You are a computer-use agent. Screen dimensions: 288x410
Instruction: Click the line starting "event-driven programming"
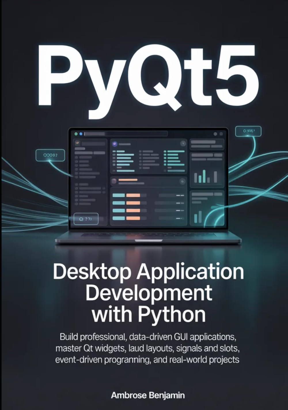coord(148,360)
